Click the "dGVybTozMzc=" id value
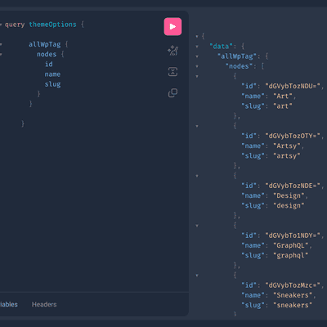The image size is (327, 327). click(293, 285)
